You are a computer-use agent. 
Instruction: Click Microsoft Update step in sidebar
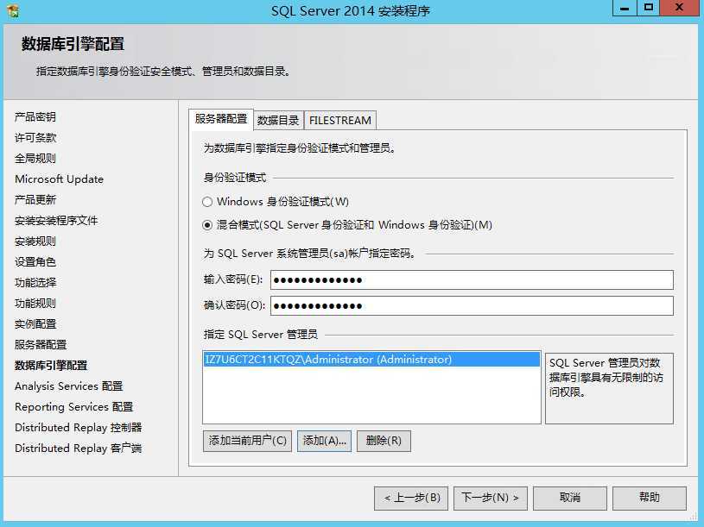tap(60, 179)
